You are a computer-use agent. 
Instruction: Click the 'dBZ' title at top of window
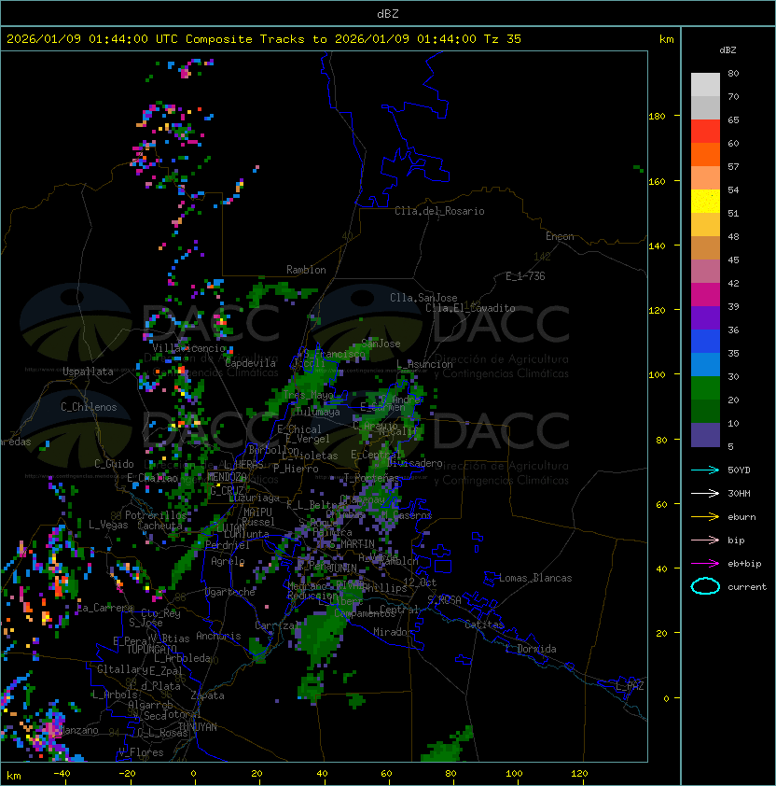coord(388,14)
